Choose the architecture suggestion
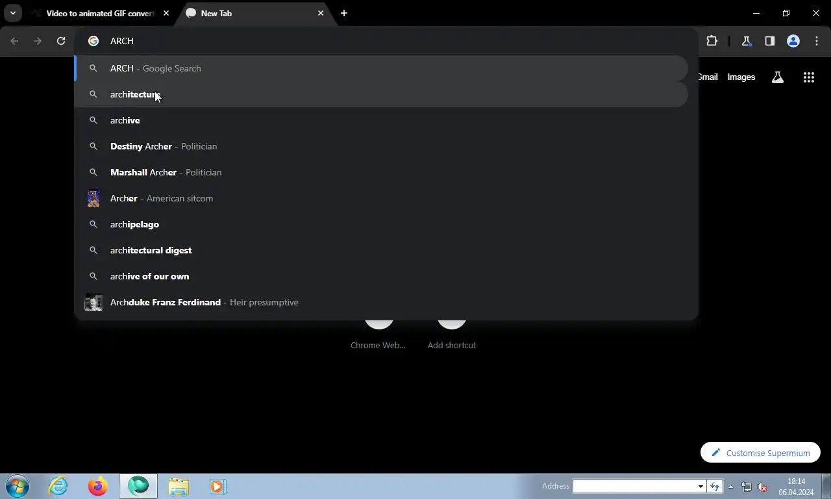 point(381,94)
